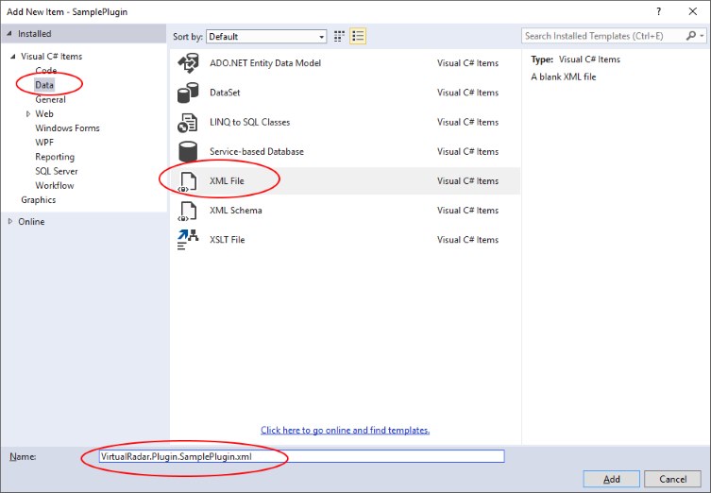The width and height of the screenshot is (711, 493).
Task: Choose the LINQ to SQL Classes icon
Action: tap(188, 122)
